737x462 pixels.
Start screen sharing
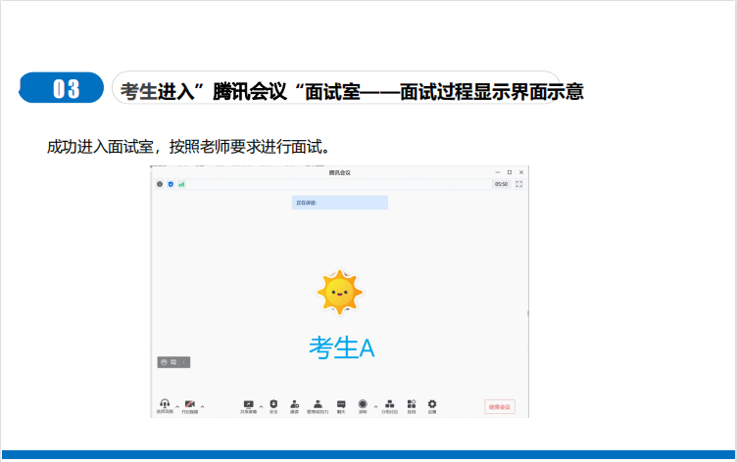tap(248, 404)
